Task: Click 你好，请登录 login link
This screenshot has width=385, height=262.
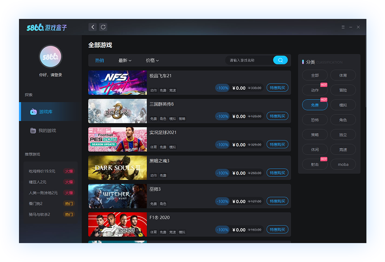Action: [50, 75]
